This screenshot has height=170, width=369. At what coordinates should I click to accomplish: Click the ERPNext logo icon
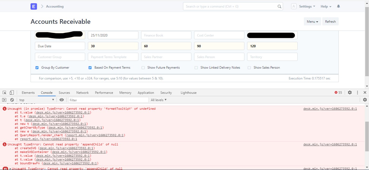pos(34,6)
